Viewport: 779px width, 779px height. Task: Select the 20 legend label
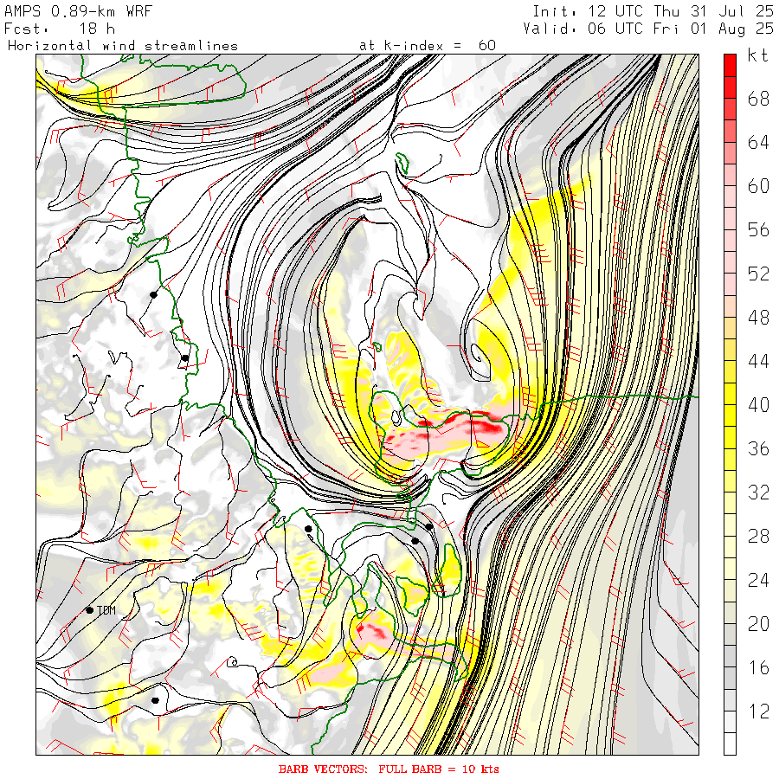pos(758,623)
